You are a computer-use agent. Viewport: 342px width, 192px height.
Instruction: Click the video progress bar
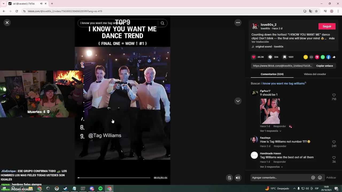(x=114, y=178)
